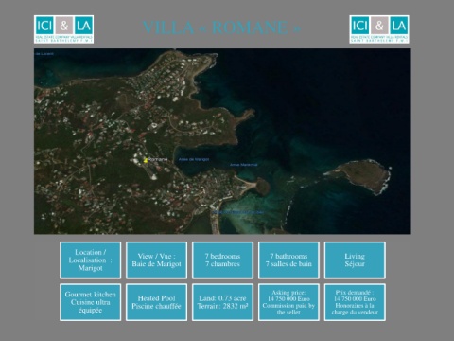The width and height of the screenshot is (454, 341).
Task: Click the View Baie de Marigot box
Action: coord(156,260)
